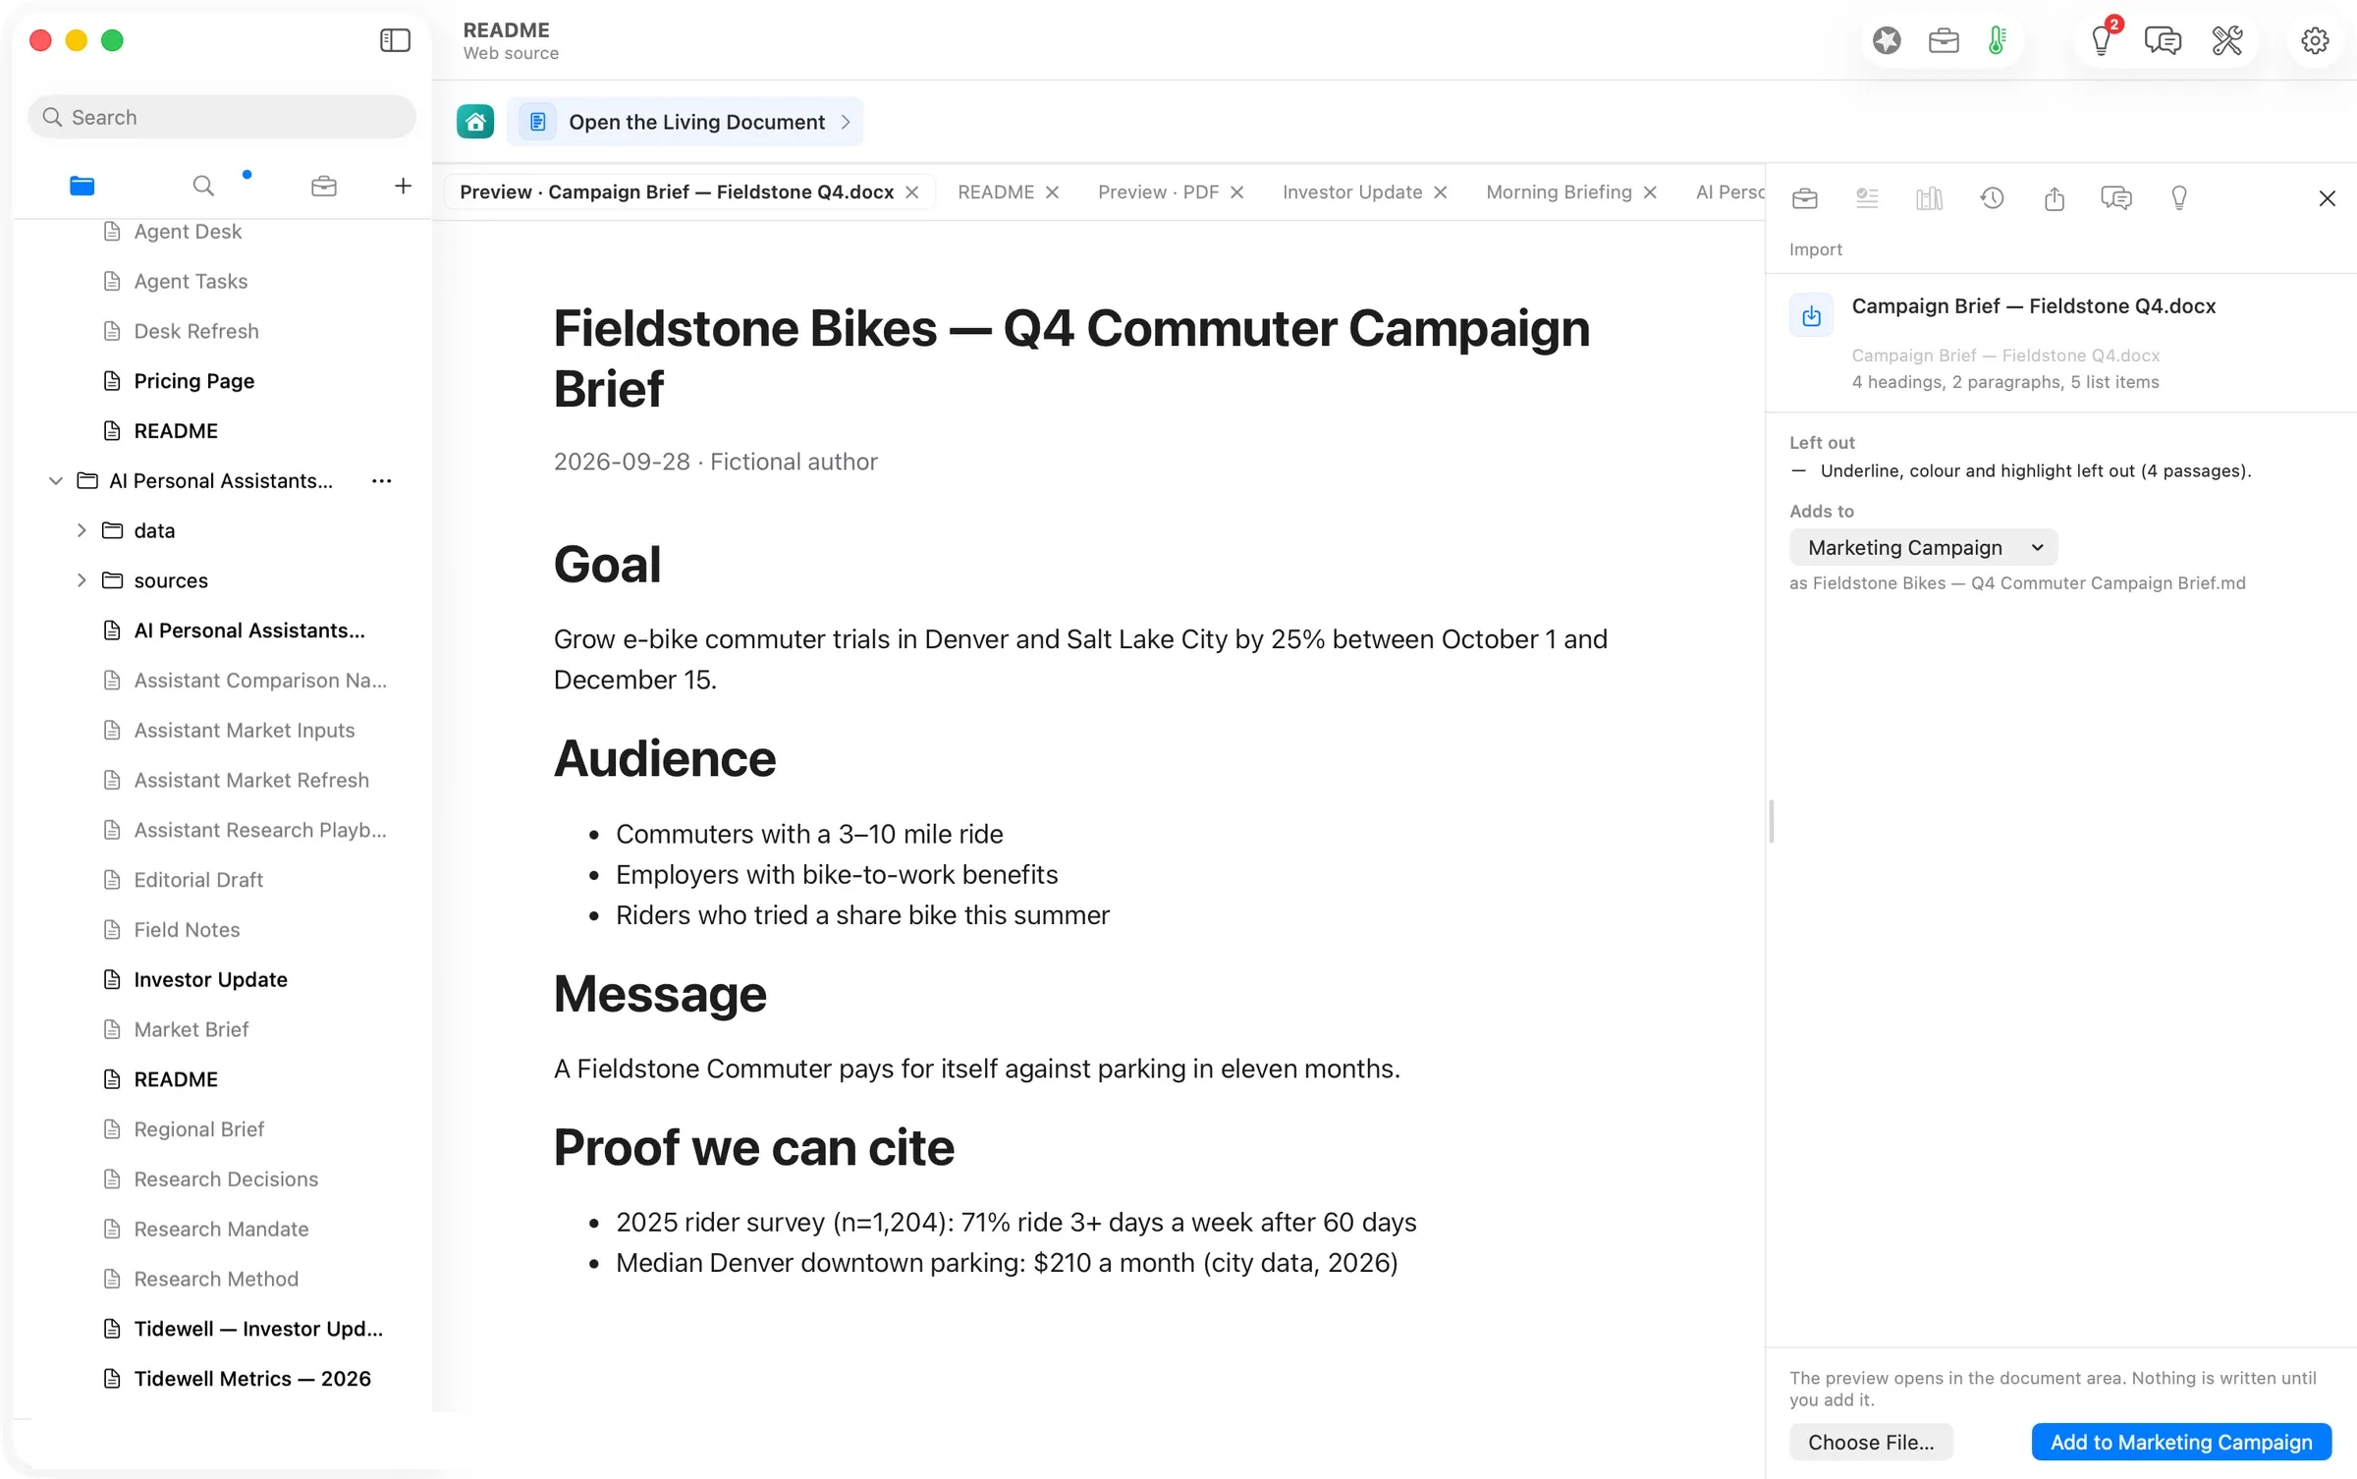Open the inspector outline list icon
The image size is (2357, 1479).
point(1867,198)
